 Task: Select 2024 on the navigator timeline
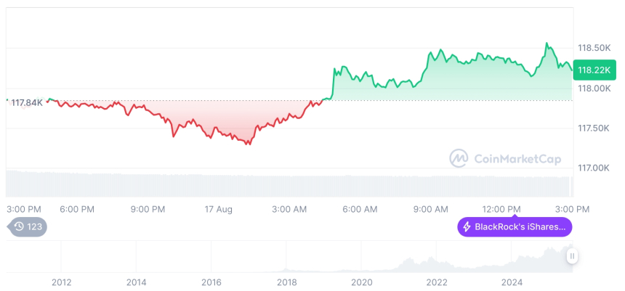(x=512, y=282)
